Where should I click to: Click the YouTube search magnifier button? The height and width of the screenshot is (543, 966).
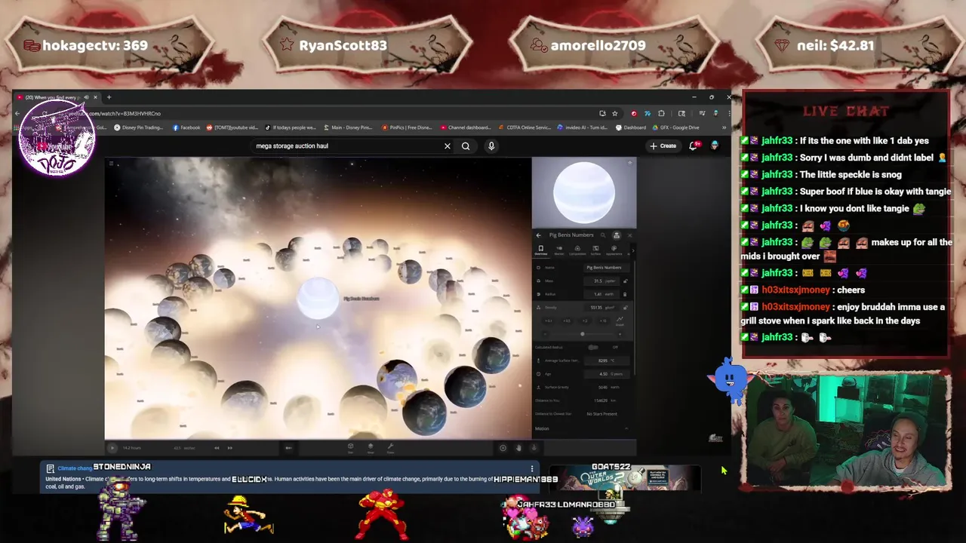pos(466,146)
